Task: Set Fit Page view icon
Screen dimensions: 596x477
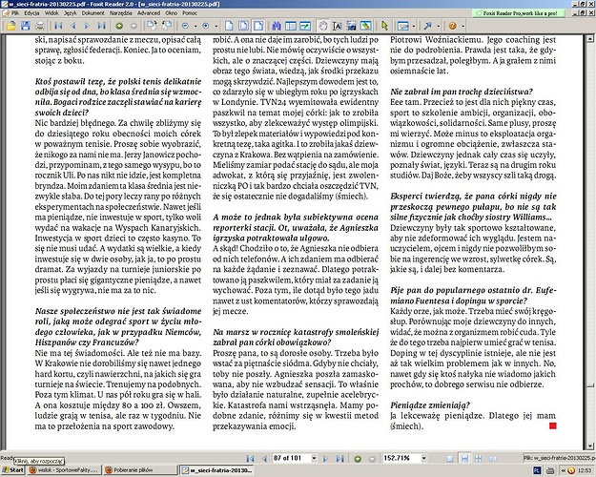Action: point(243,26)
